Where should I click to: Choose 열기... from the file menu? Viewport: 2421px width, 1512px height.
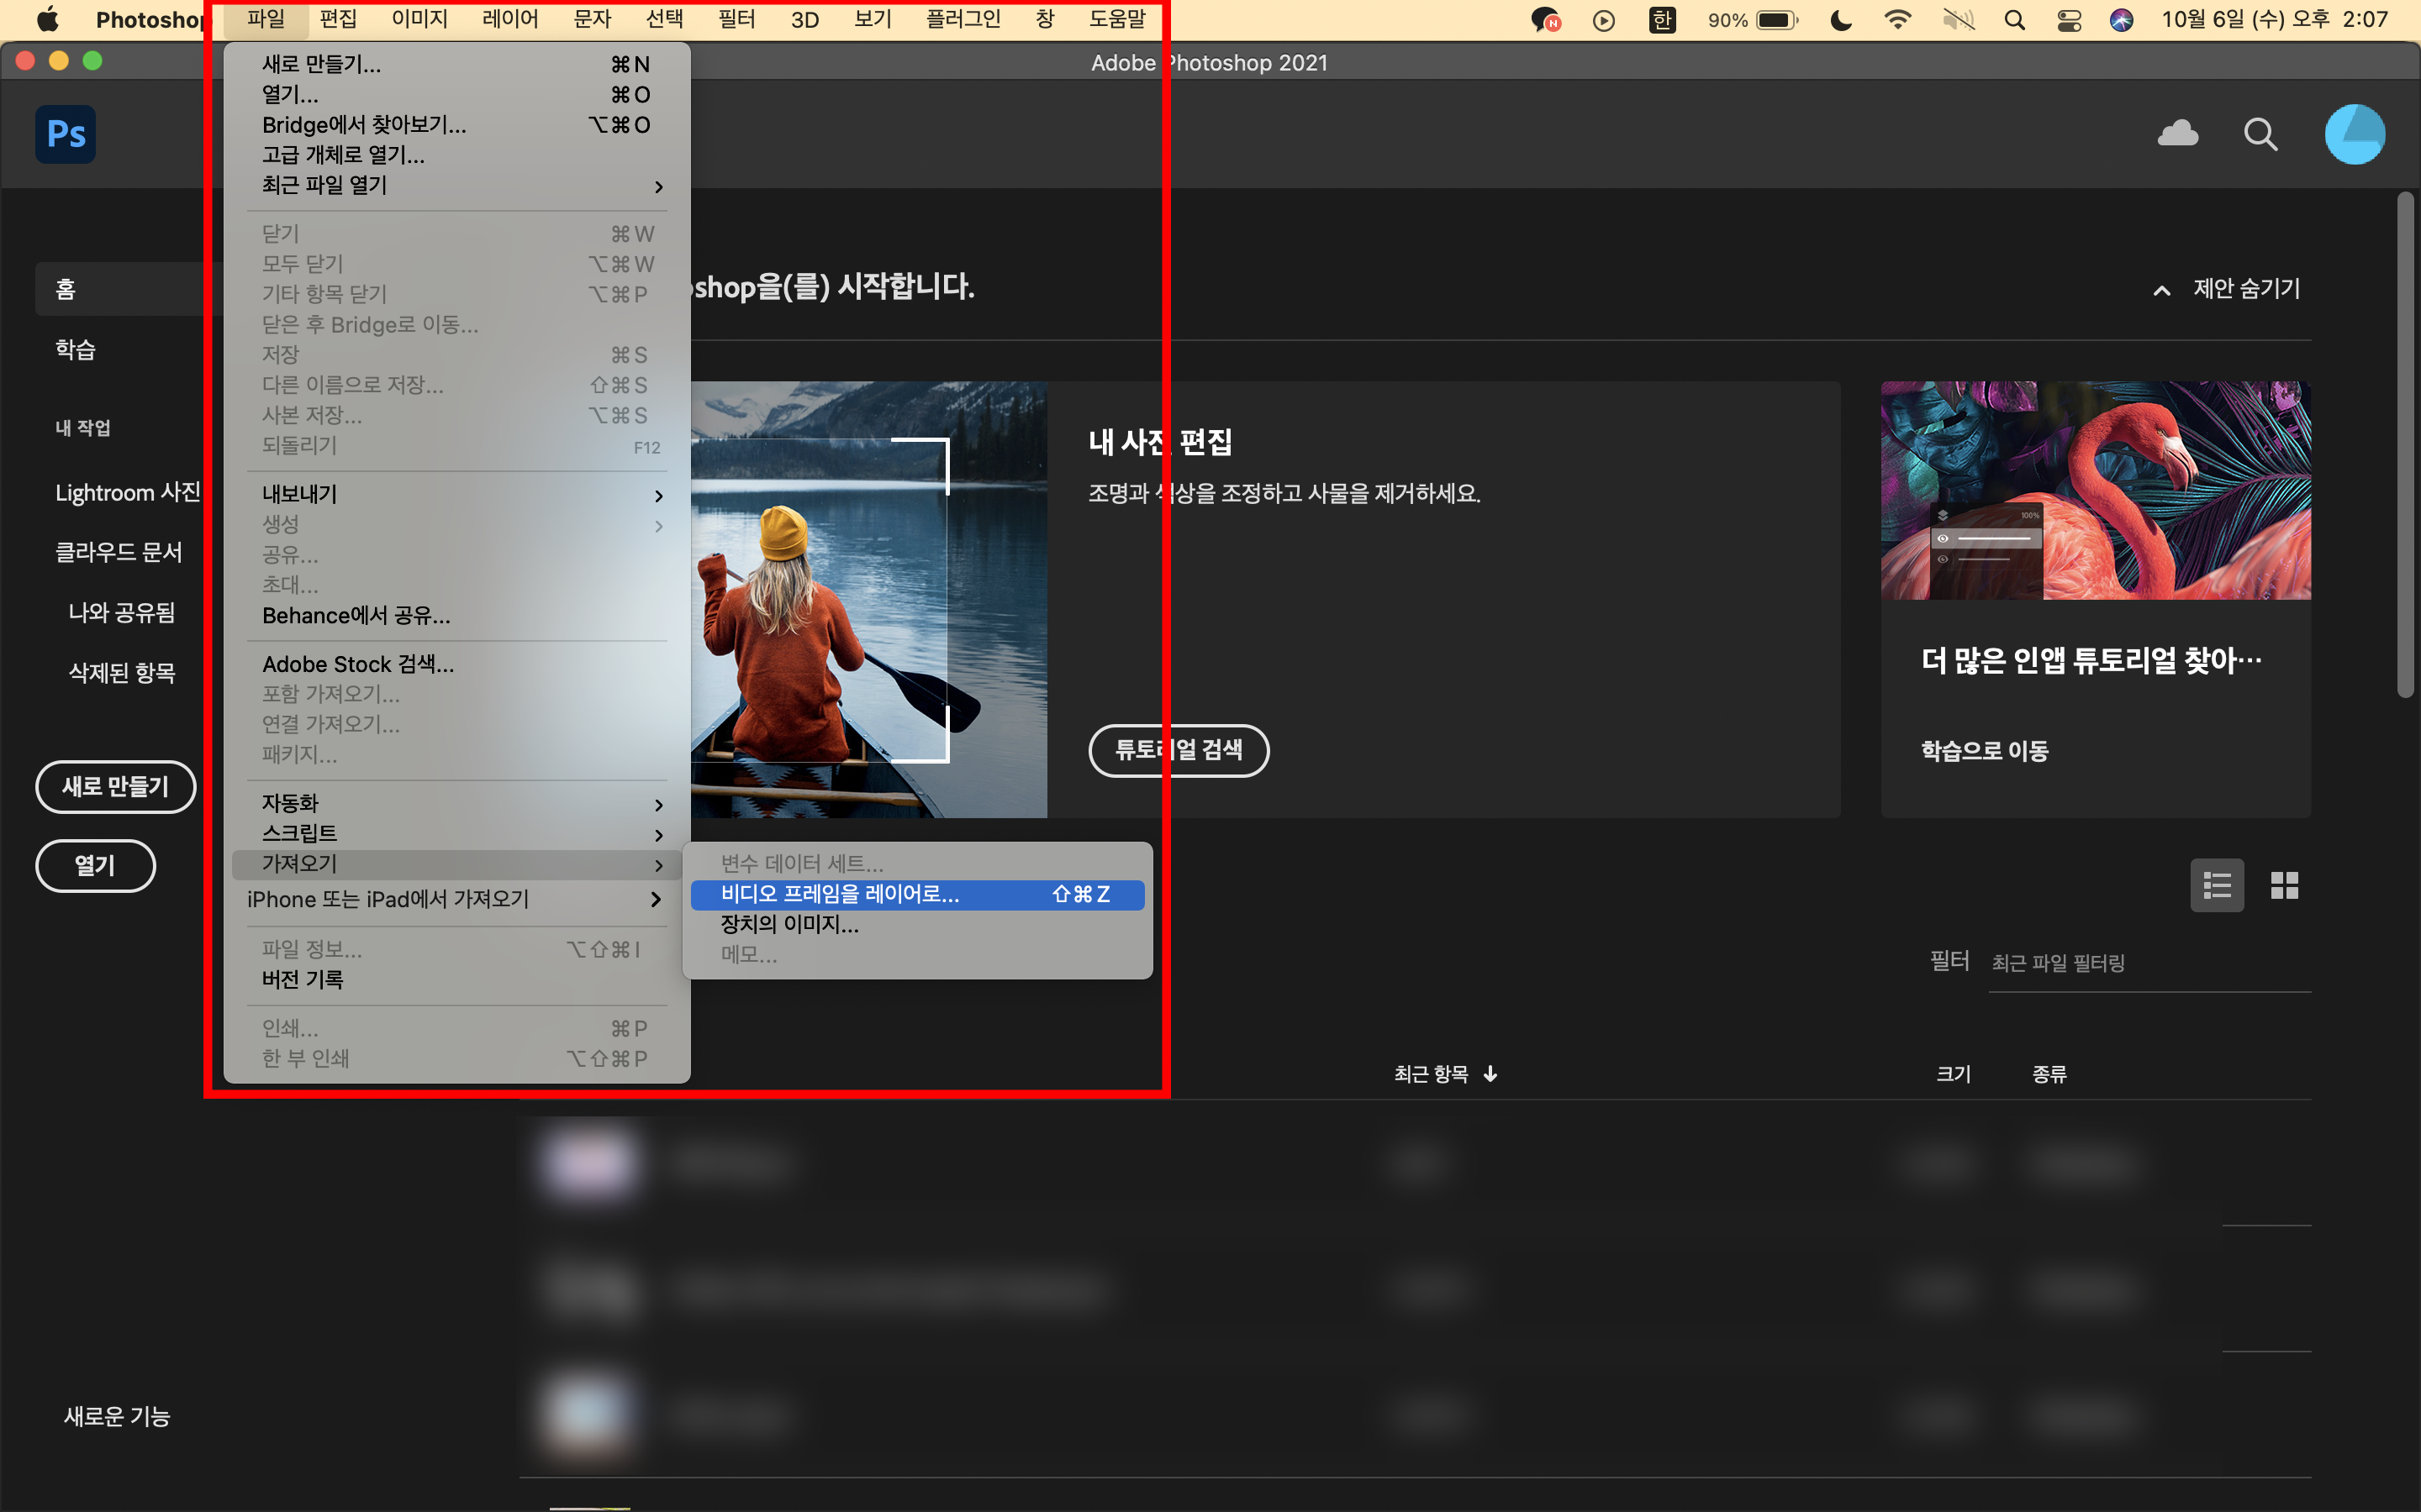pyautogui.click(x=457, y=95)
